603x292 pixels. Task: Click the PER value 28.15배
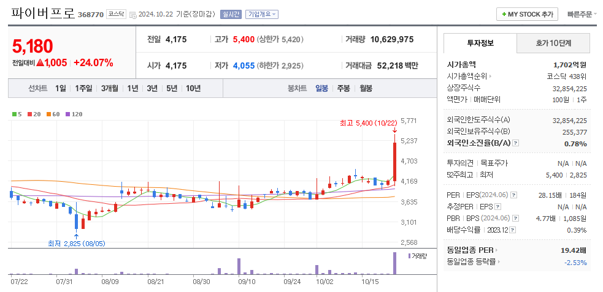point(550,195)
